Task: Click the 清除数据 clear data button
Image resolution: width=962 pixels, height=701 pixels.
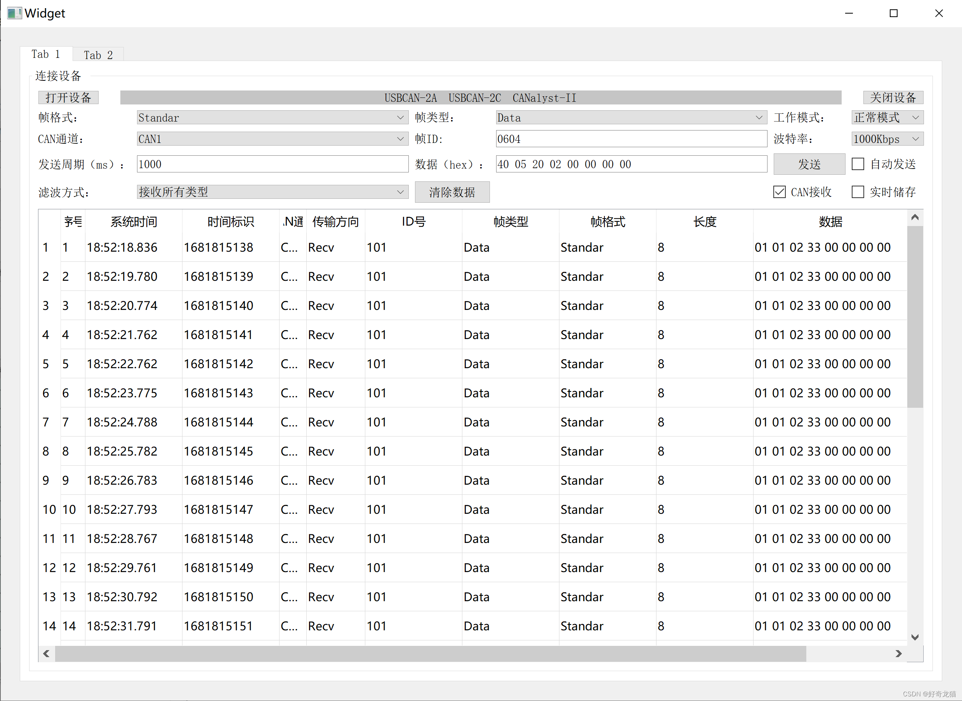Action: coord(452,192)
